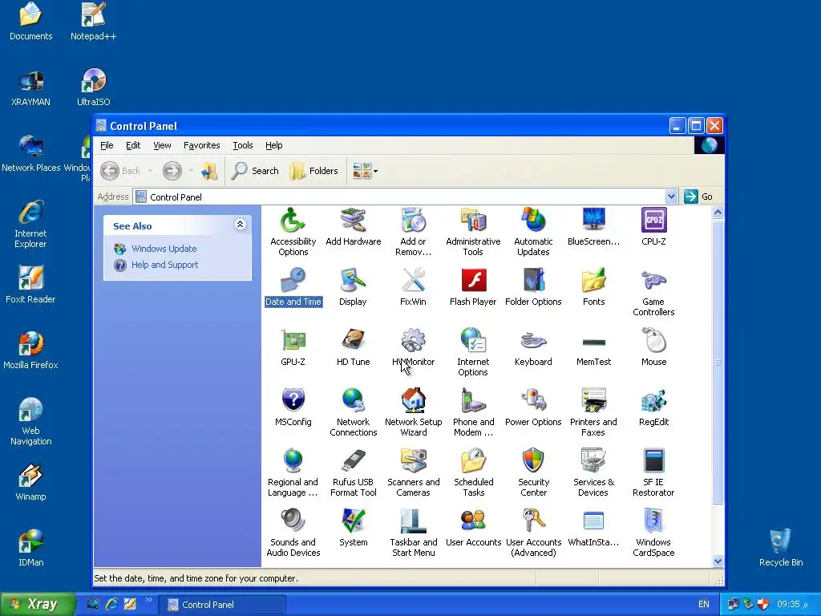The image size is (821, 616).
Task: Open the Power Options icon
Action: tap(533, 407)
